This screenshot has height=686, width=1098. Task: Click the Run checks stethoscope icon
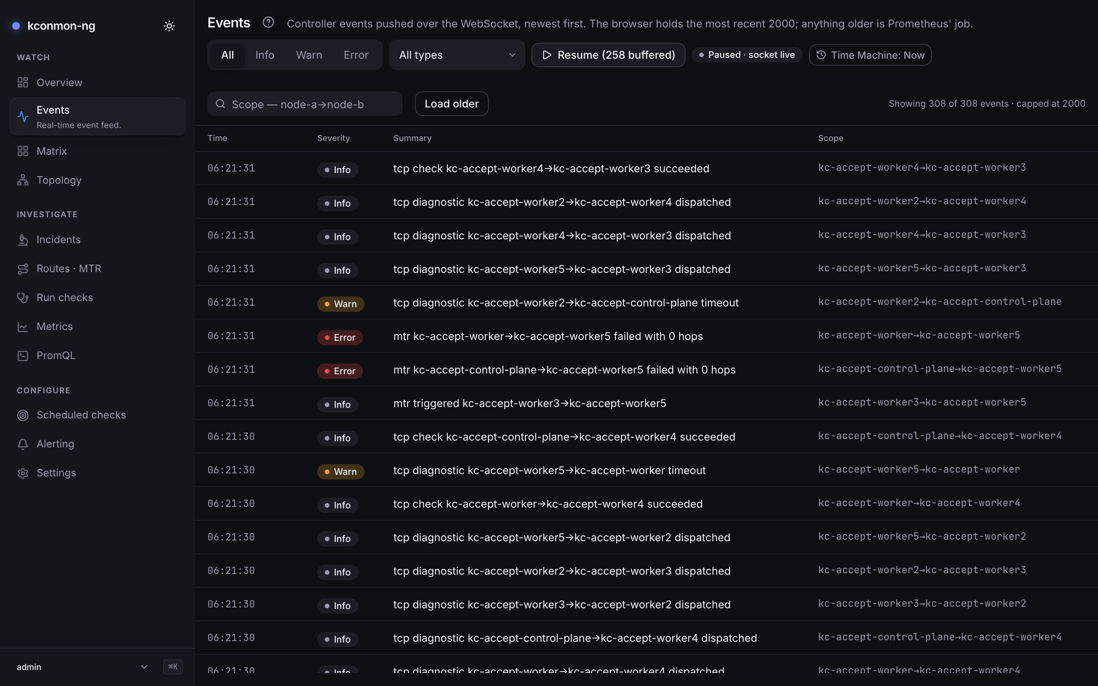tap(23, 298)
